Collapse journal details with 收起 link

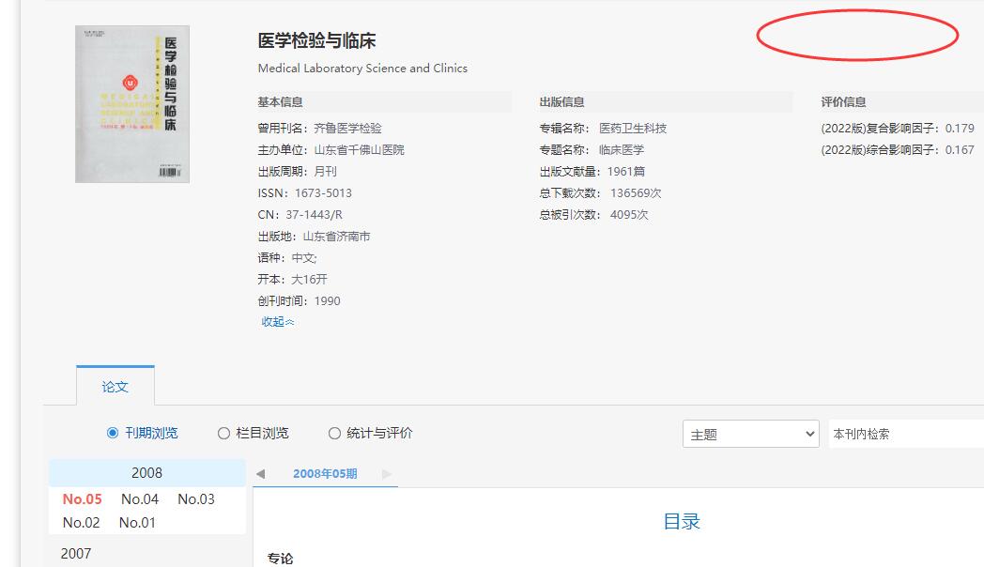[277, 322]
